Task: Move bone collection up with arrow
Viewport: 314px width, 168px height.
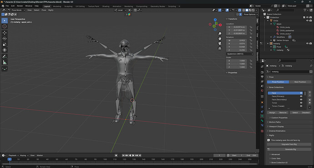Action: tap(309, 100)
